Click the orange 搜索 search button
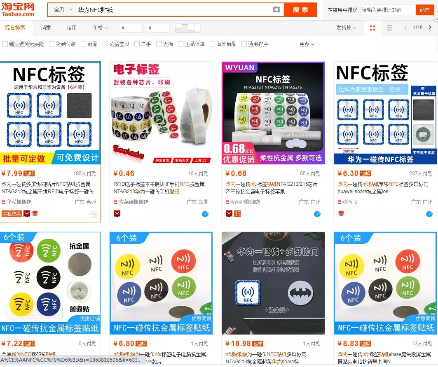This screenshot has height=367, width=438. tap(300, 9)
